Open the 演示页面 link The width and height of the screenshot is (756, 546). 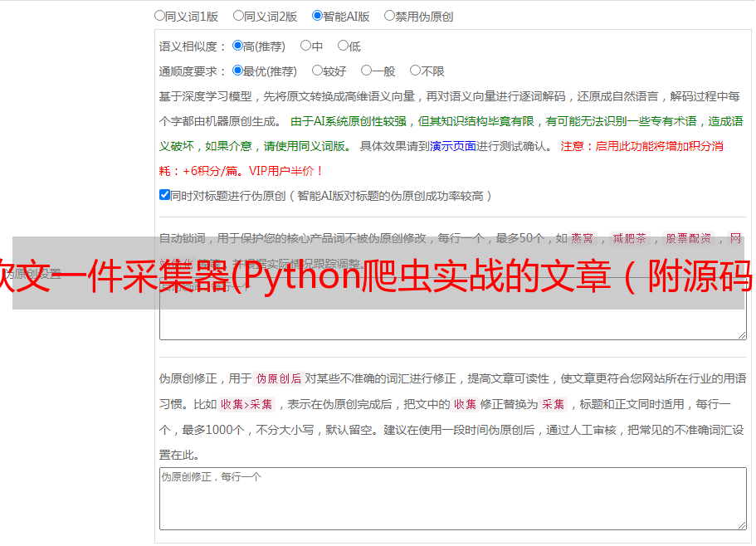(453, 146)
